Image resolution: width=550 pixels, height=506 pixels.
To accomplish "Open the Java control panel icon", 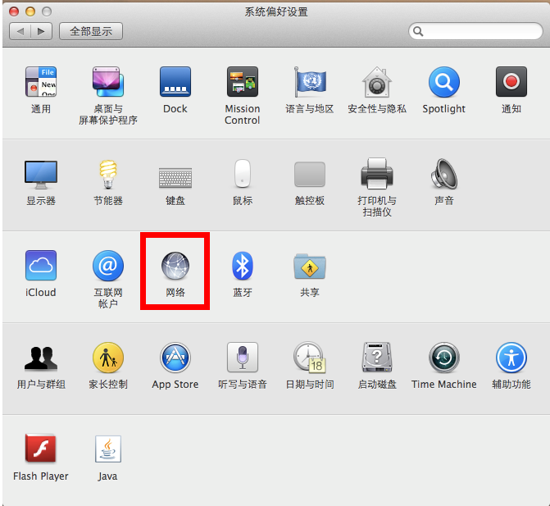I will [x=108, y=450].
